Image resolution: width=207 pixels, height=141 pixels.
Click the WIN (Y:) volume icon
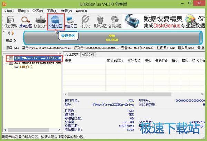[x=16, y=67]
